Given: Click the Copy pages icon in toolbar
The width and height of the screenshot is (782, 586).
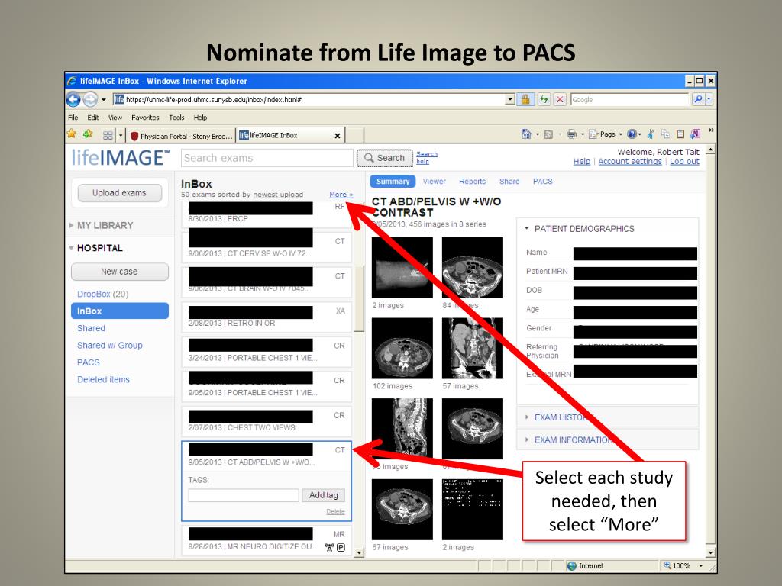Looking at the screenshot, I should (x=665, y=134).
